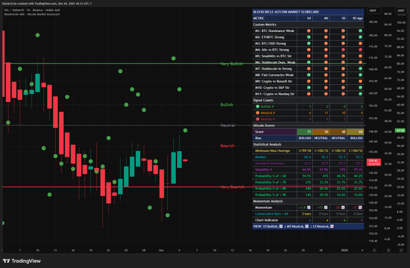Screen dimensions: 410x268
Task: Click the Very Bullish level label
Action: (231, 64)
